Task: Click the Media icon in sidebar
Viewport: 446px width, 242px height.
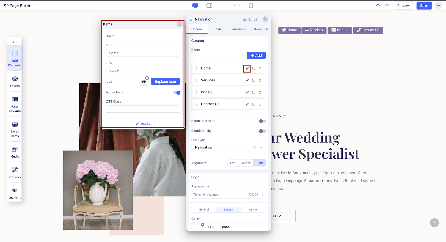Action: pos(15,152)
